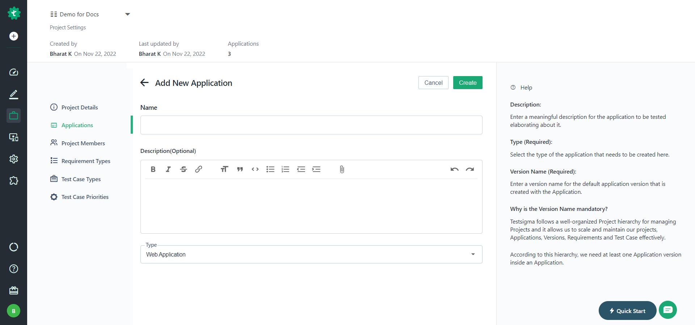Open the settings gear icon in sidebar

(x=14, y=159)
